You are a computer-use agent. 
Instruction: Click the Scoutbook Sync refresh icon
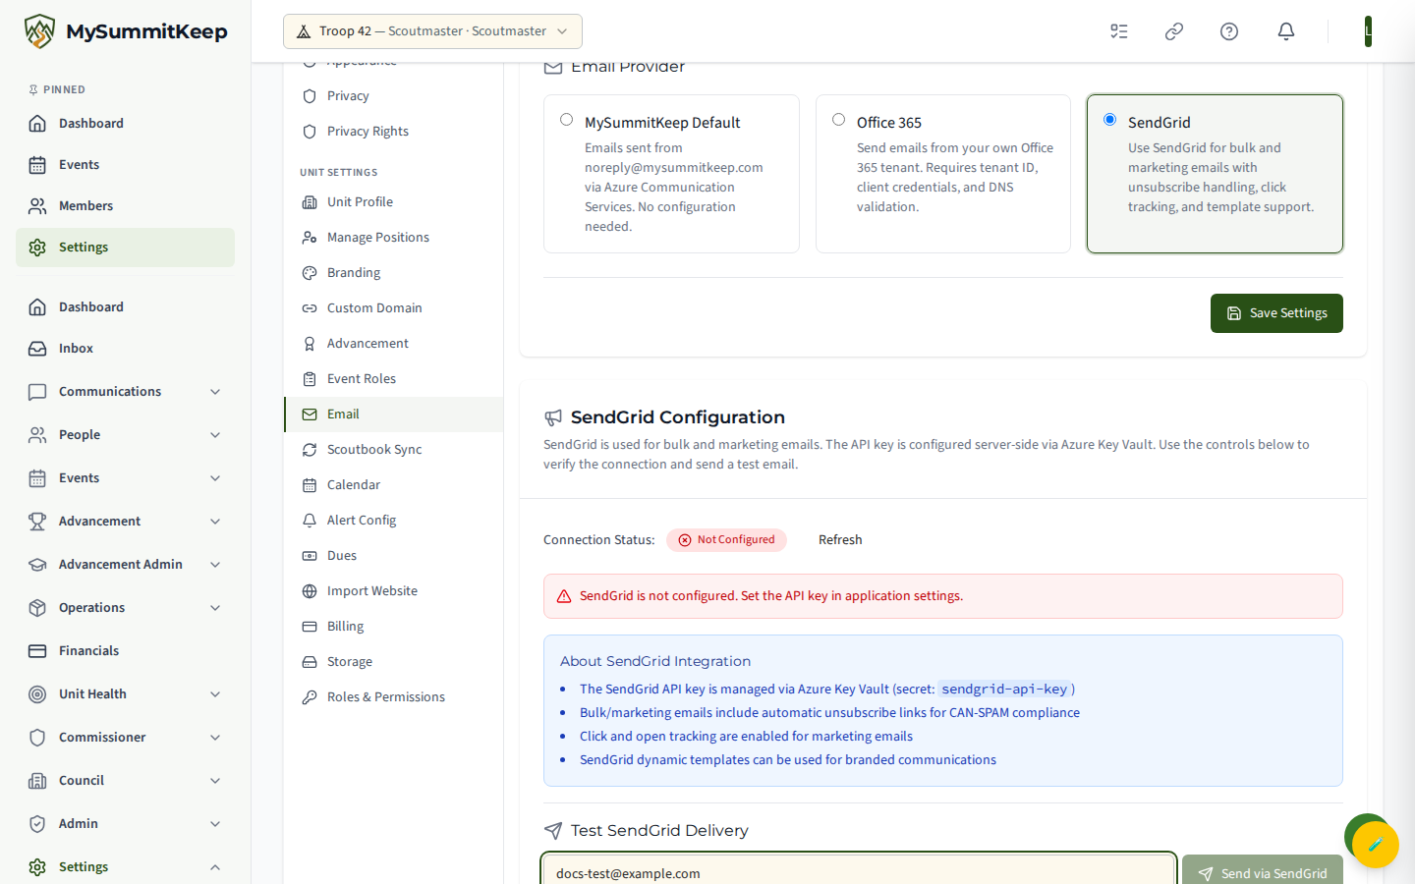(x=310, y=450)
